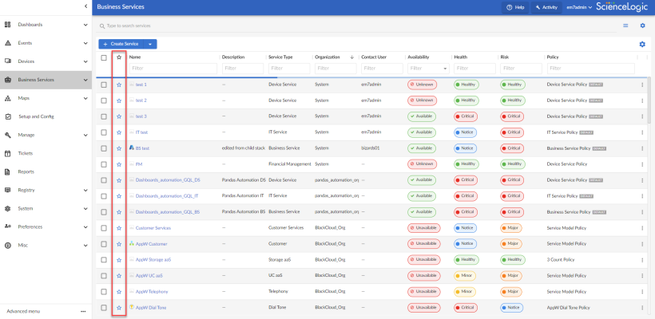
Task: Open the Dashboards_automation_GQL_IT service link
Action: (167, 196)
